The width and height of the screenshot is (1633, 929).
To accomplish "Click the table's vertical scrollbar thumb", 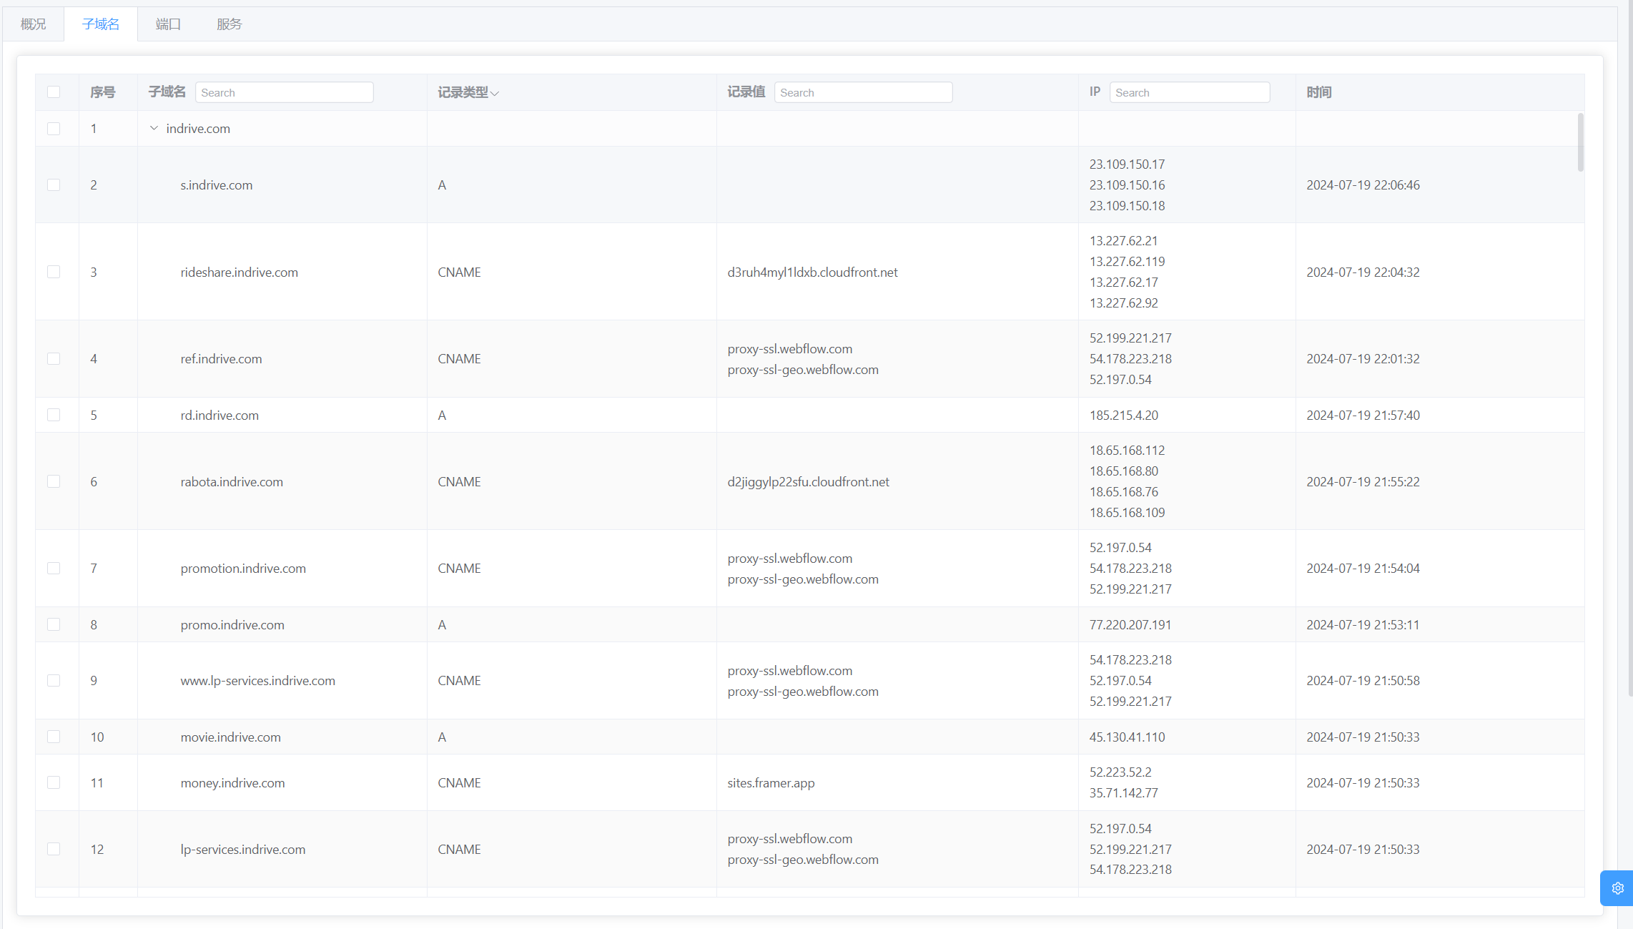I will point(1580,142).
